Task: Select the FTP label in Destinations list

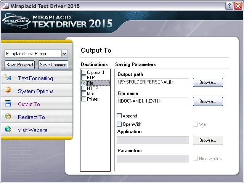Action: click(91, 78)
